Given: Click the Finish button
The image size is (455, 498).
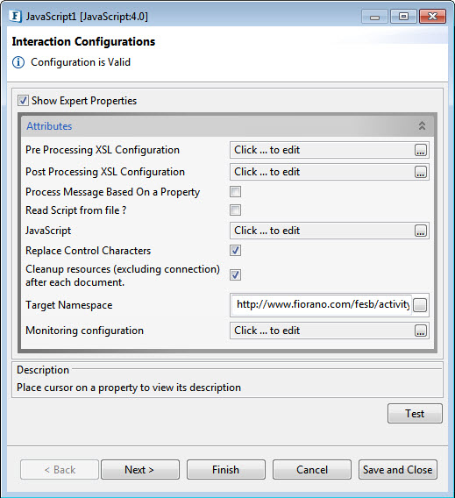Looking at the screenshot, I should [x=226, y=469].
